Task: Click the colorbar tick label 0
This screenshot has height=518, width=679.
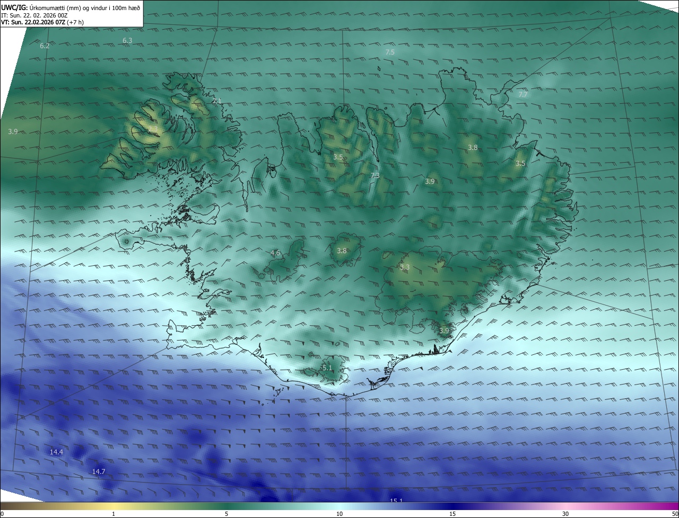Action: point(2,514)
